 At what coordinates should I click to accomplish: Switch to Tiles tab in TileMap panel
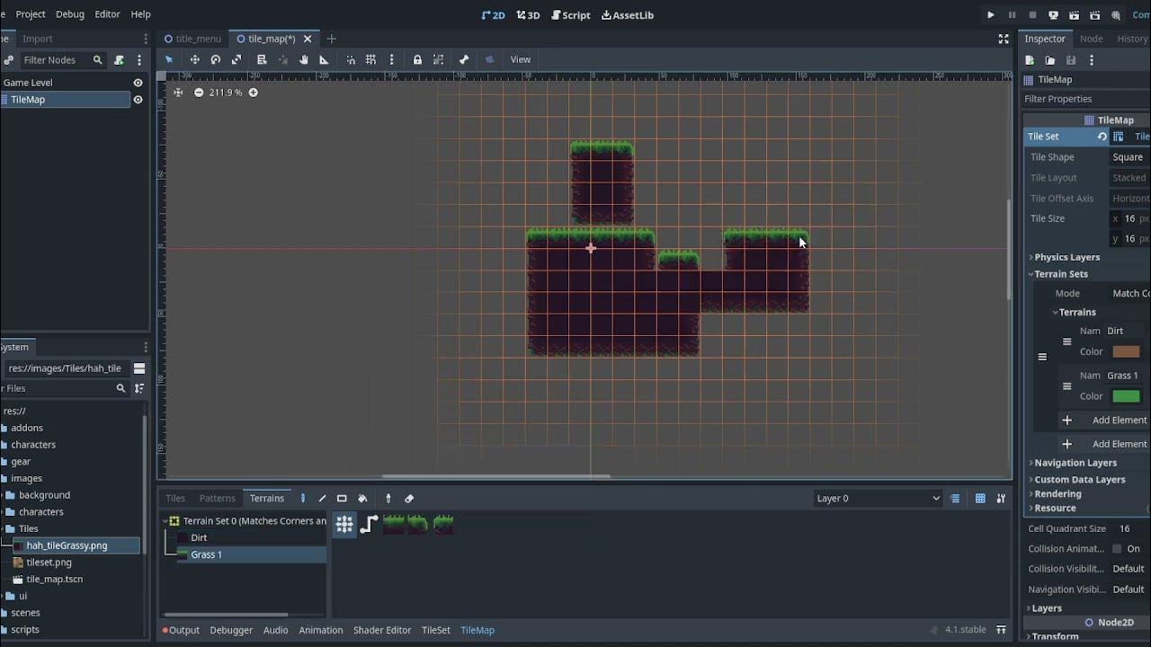coord(175,499)
